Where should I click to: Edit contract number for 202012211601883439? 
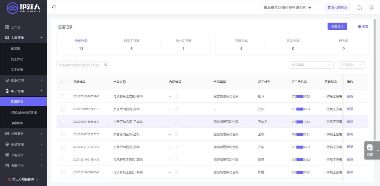point(177,159)
